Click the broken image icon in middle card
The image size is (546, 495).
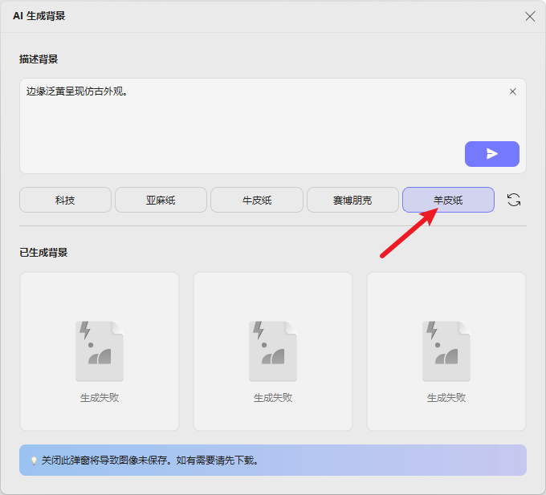coord(273,351)
